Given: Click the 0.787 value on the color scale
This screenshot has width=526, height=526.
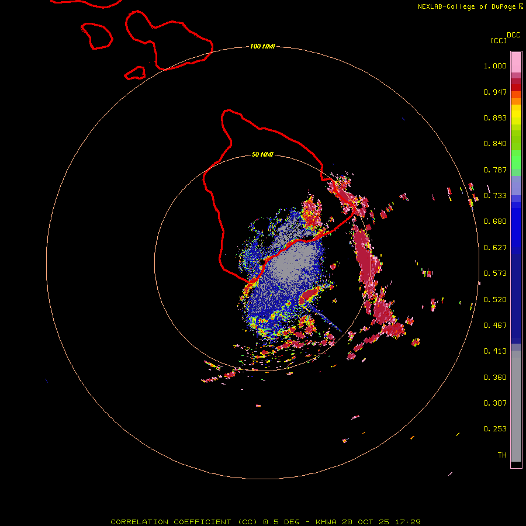Looking at the screenshot, I should [495, 169].
